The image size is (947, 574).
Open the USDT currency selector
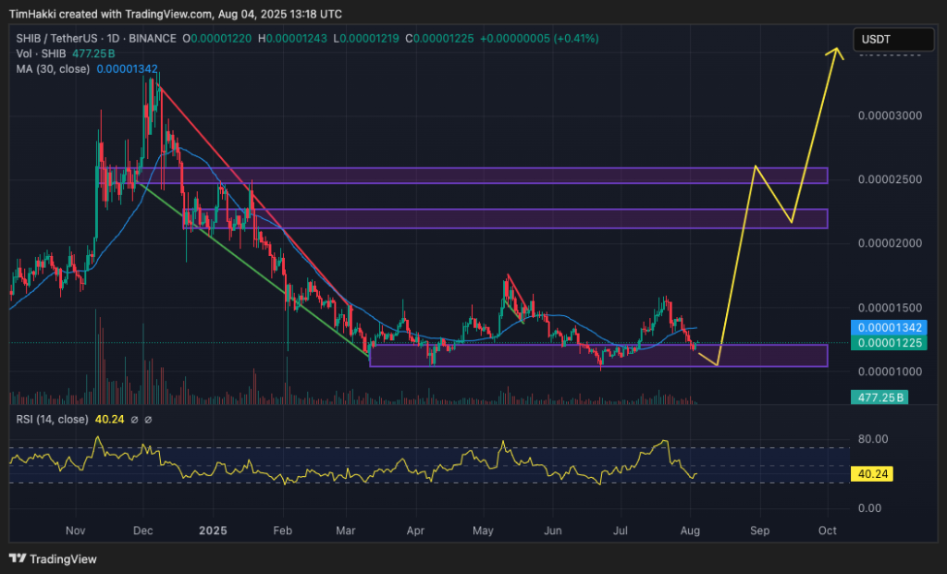tap(892, 39)
